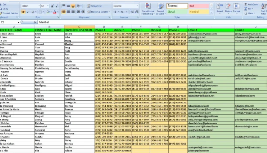
Task: Toggle Wrap Text for selected cell
Action: click(x=94, y=6)
